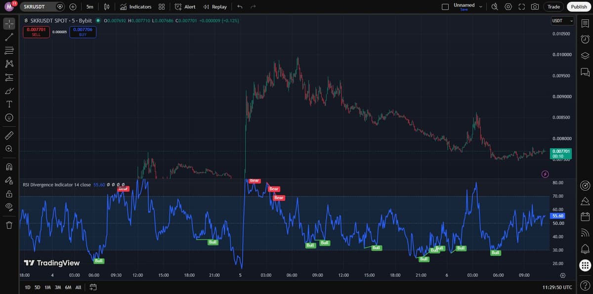
Task: Open the forecasting and measurement tools
Action: point(9,77)
